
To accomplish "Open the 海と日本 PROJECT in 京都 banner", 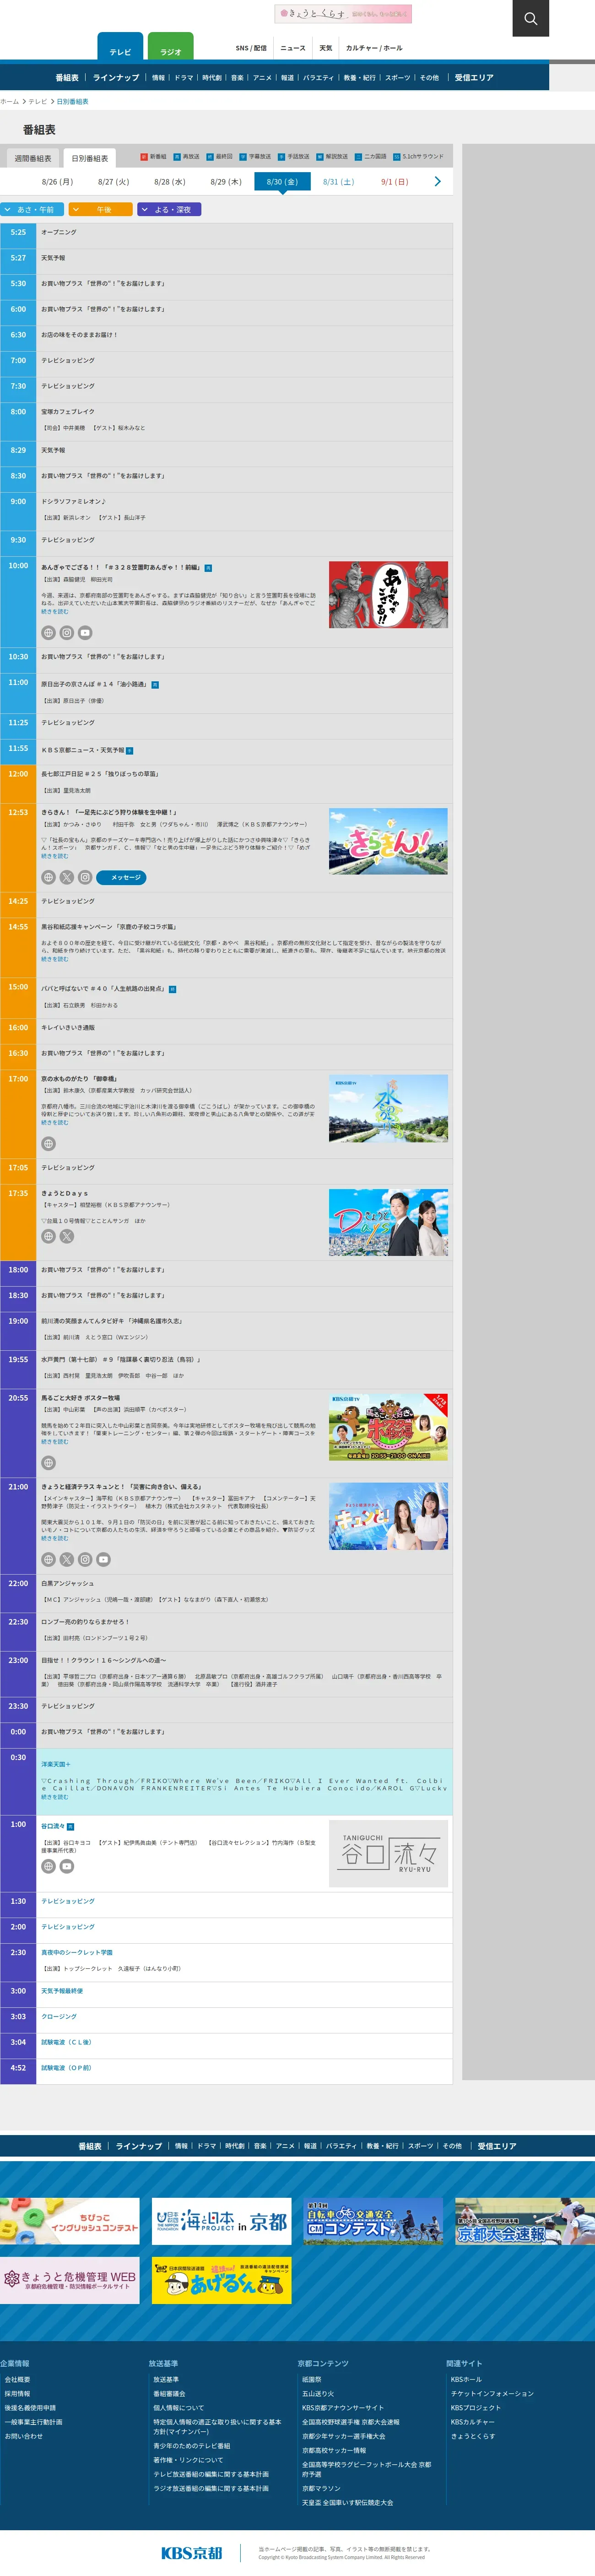I will pyautogui.click(x=222, y=2221).
